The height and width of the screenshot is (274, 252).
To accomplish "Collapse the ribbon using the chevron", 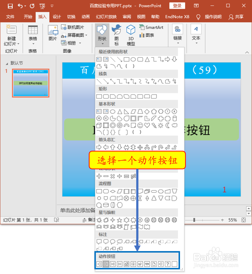I will 247,52.
